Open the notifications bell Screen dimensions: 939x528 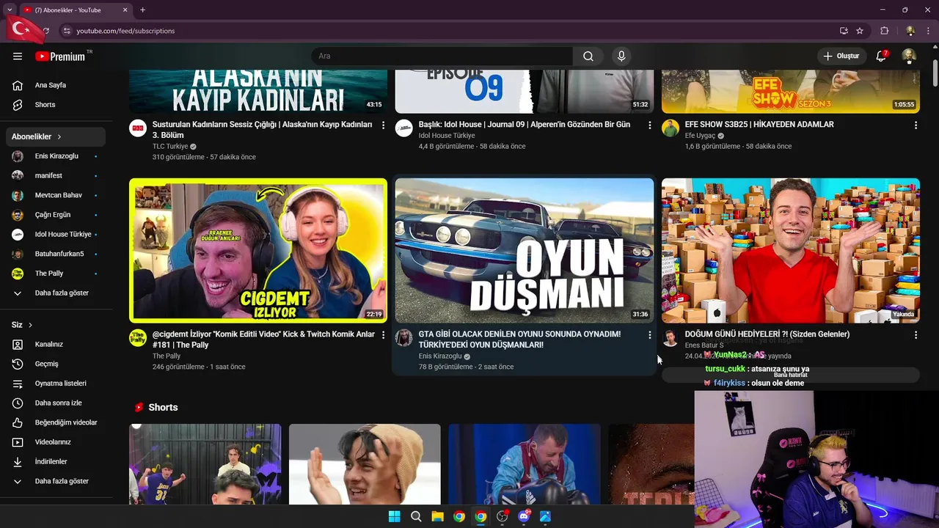point(881,56)
